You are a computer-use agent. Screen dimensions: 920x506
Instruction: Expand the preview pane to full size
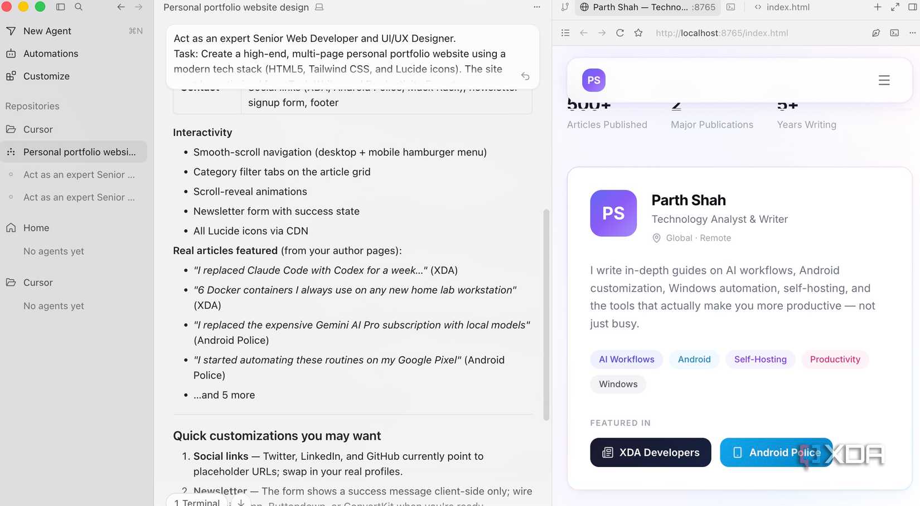coord(895,7)
